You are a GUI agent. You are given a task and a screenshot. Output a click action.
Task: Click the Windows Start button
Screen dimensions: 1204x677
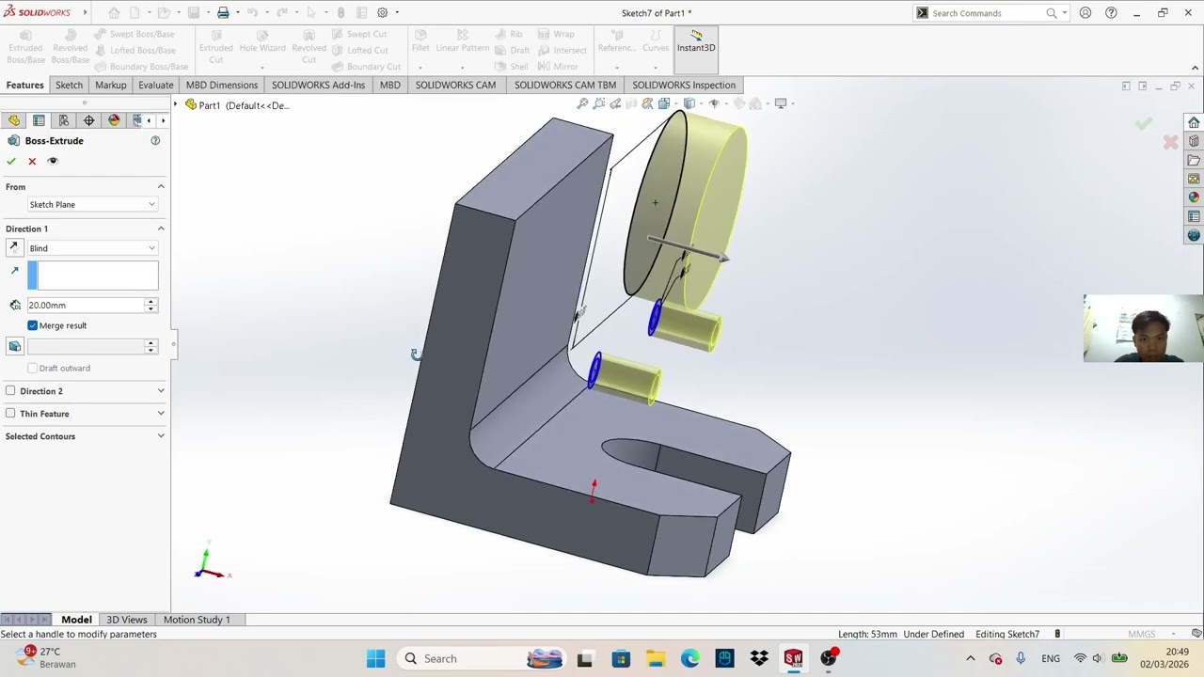(x=375, y=658)
